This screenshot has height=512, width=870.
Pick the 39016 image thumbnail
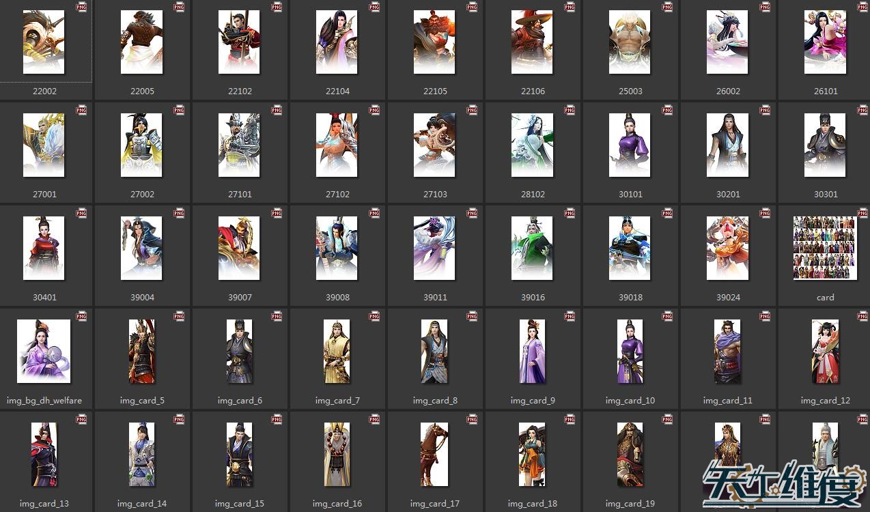pos(532,248)
